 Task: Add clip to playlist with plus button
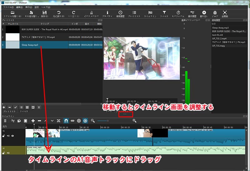(x=4, y=107)
